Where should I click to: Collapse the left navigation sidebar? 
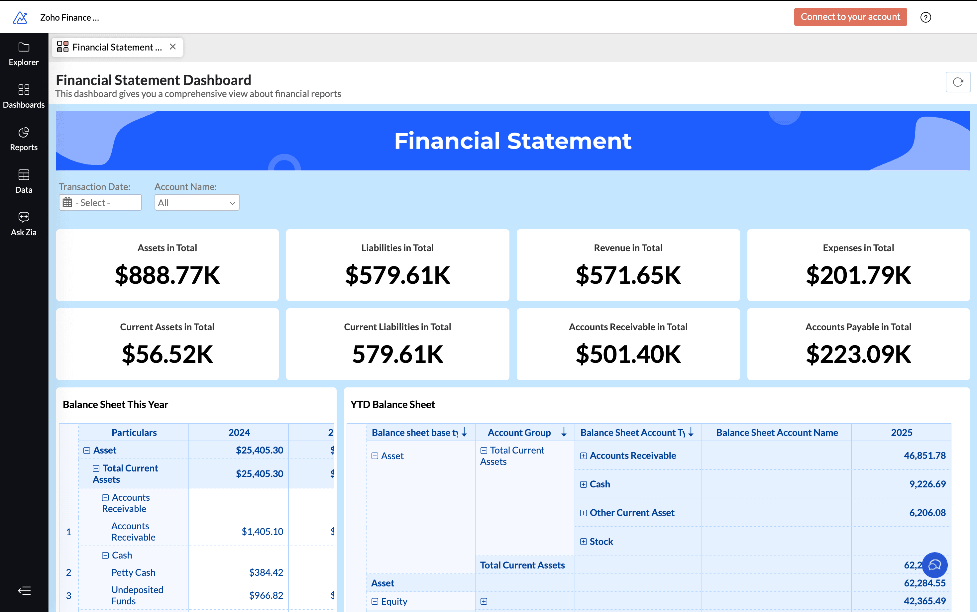24,590
